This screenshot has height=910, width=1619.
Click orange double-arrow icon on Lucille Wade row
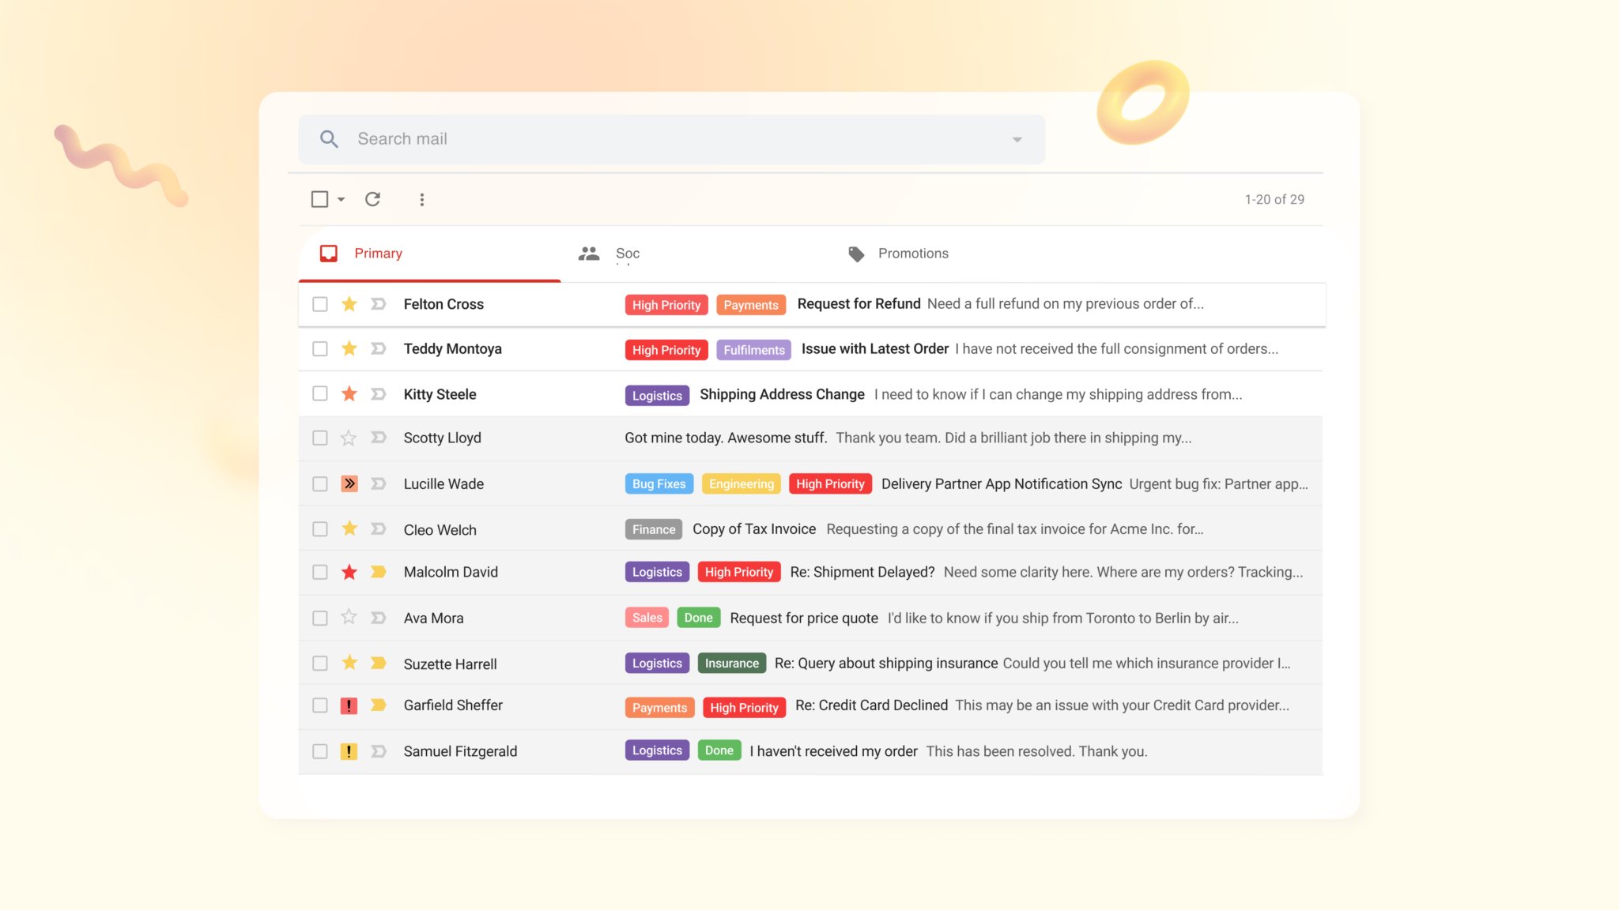(349, 483)
